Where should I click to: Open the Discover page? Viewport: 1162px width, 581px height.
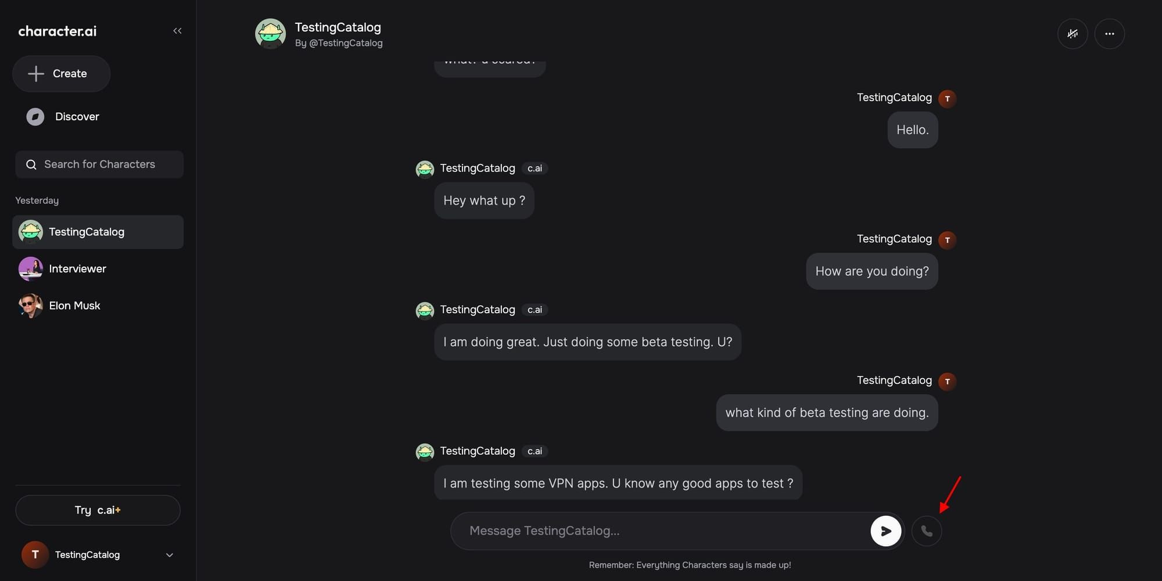76,116
